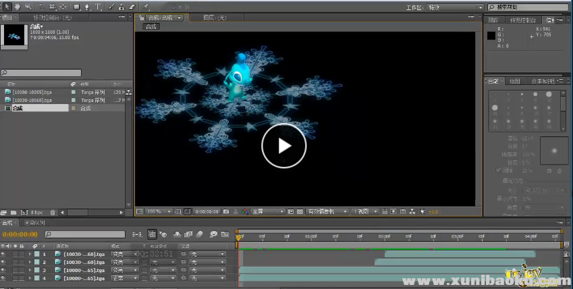Click the 8 bpc color depth button
The image size is (573, 289).
[x=36, y=212]
